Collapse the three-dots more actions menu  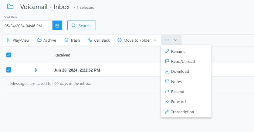(x=167, y=40)
